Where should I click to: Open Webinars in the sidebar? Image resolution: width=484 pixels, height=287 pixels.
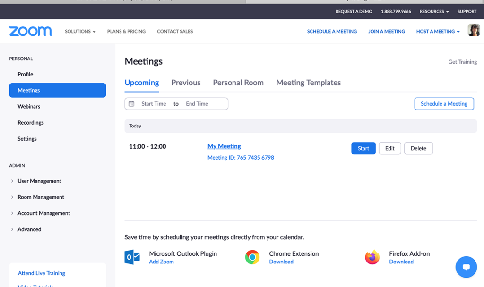(29, 106)
